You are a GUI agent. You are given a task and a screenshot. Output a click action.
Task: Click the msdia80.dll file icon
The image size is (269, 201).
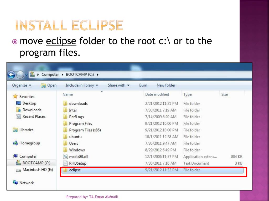click(x=65, y=157)
